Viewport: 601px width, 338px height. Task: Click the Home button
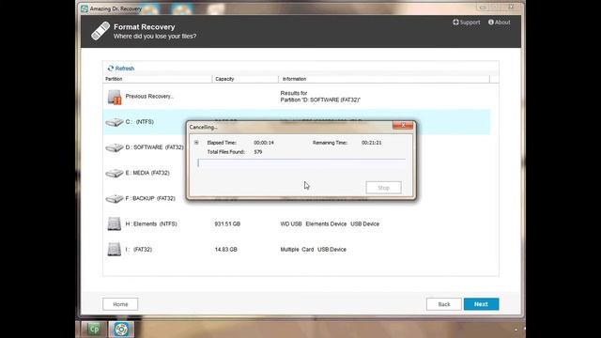tap(120, 304)
